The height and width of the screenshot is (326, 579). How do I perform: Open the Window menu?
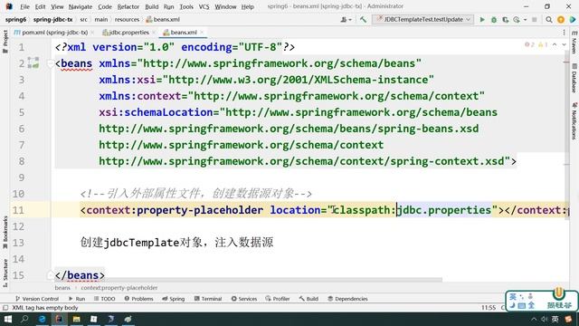coord(225,6)
